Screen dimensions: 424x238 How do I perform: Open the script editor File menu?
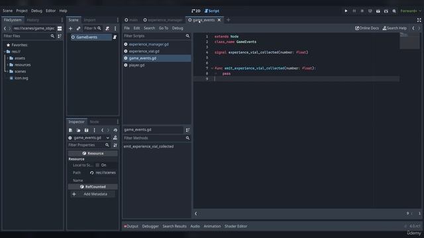pyautogui.click(x=127, y=28)
